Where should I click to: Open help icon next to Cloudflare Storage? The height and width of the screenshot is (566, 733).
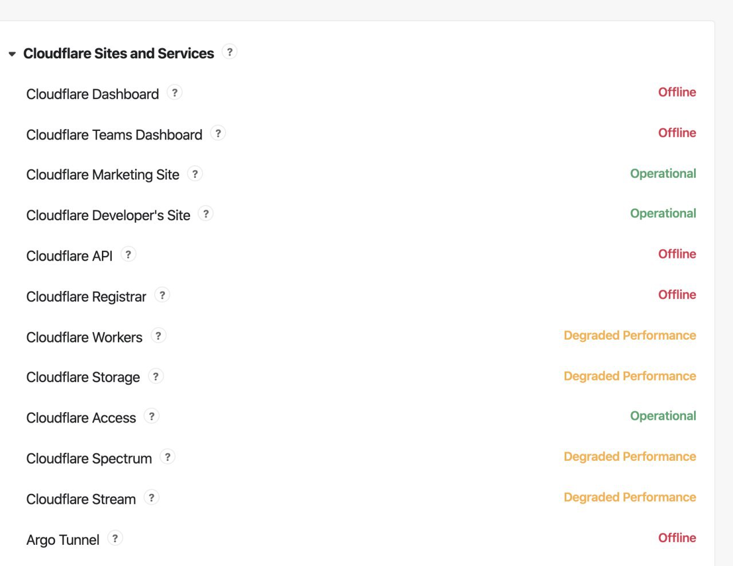(156, 376)
